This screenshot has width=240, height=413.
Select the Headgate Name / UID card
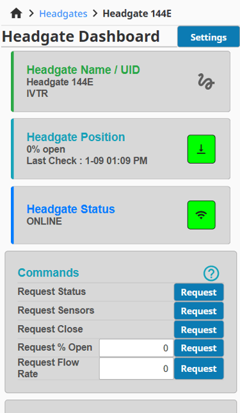[121, 81]
